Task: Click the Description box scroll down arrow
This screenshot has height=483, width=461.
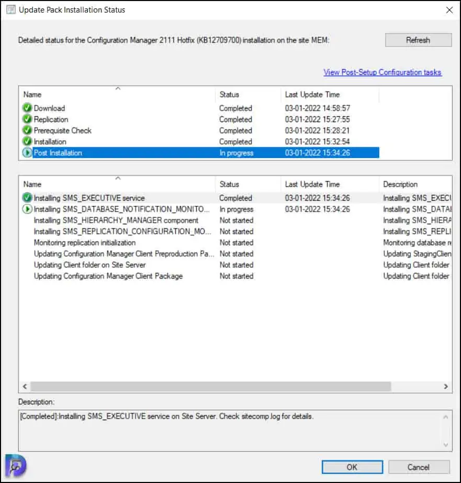Action: 445,444
